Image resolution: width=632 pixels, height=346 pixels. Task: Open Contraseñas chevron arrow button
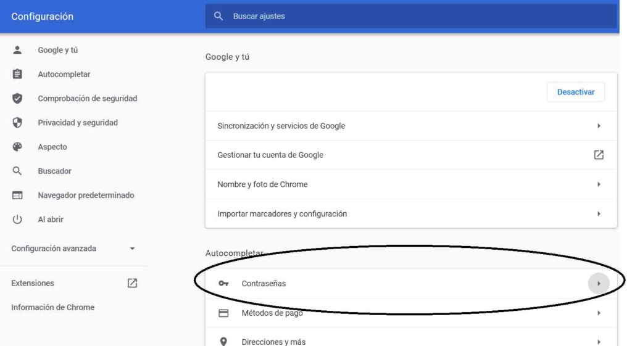pos(599,284)
